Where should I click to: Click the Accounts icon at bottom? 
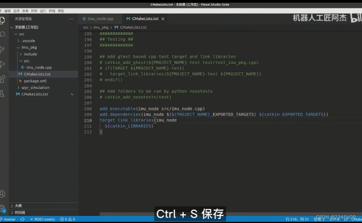coord(3,194)
